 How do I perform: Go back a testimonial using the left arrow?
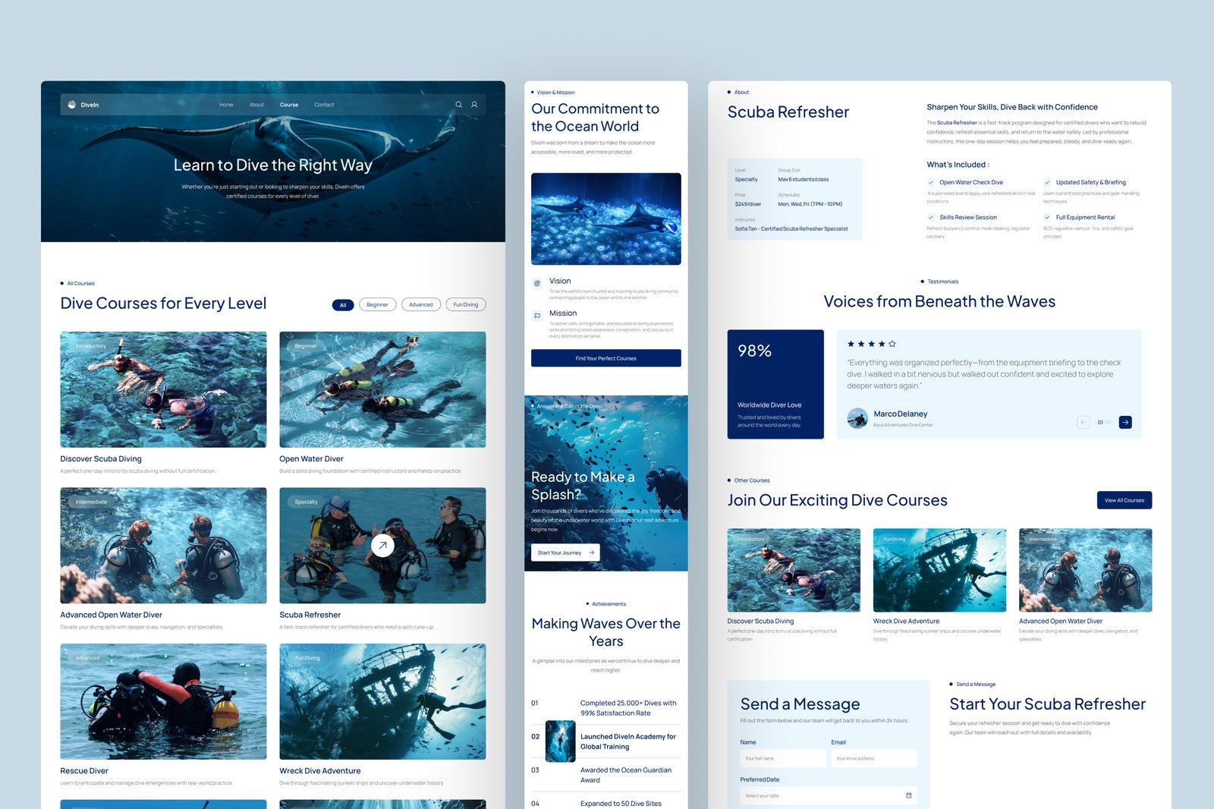tap(1083, 421)
